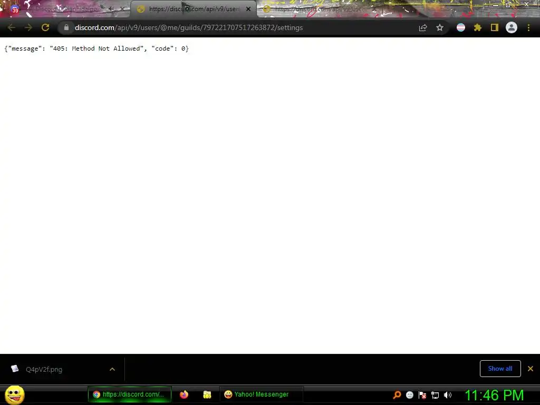Close the first Discord tab
This screenshot has width=540, height=405.
[x=122, y=9]
